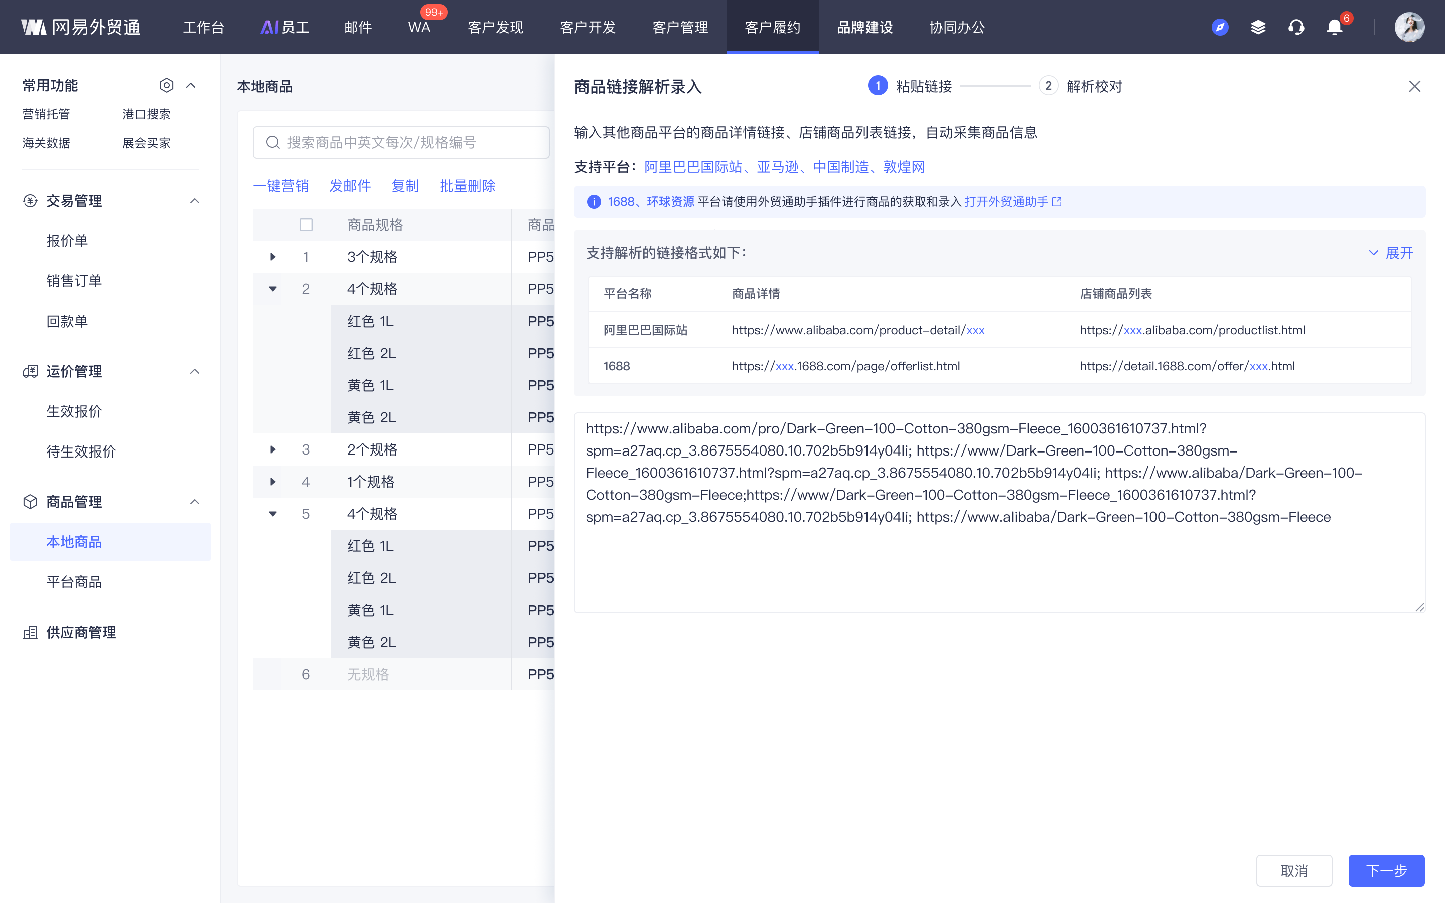Click the user avatar in top right
1445x903 pixels.
1409,27
